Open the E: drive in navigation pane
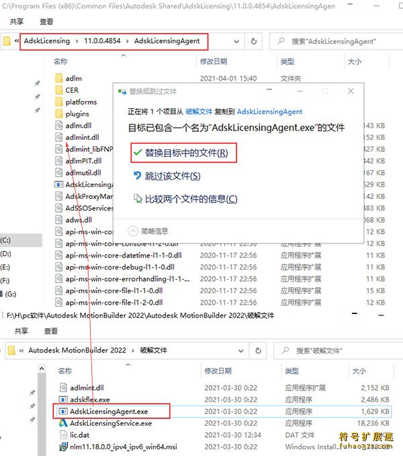Image resolution: width=403 pixels, height=456 pixels. point(5,267)
